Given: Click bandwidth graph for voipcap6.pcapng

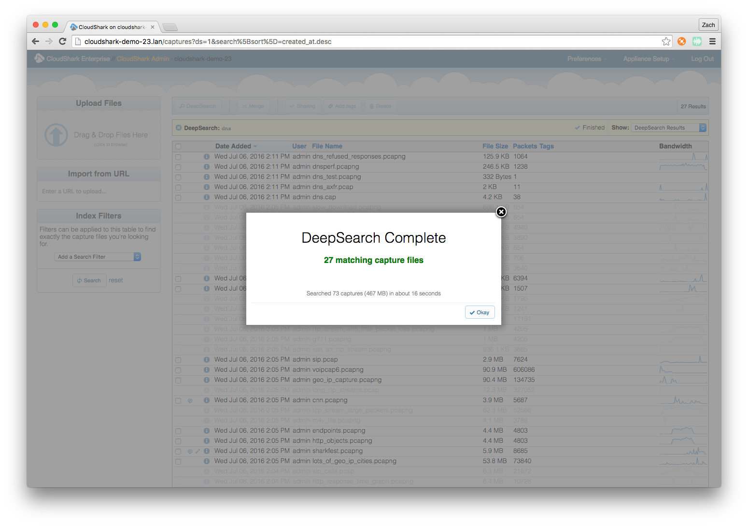Looking at the screenshot, I should tap(683, 370).
